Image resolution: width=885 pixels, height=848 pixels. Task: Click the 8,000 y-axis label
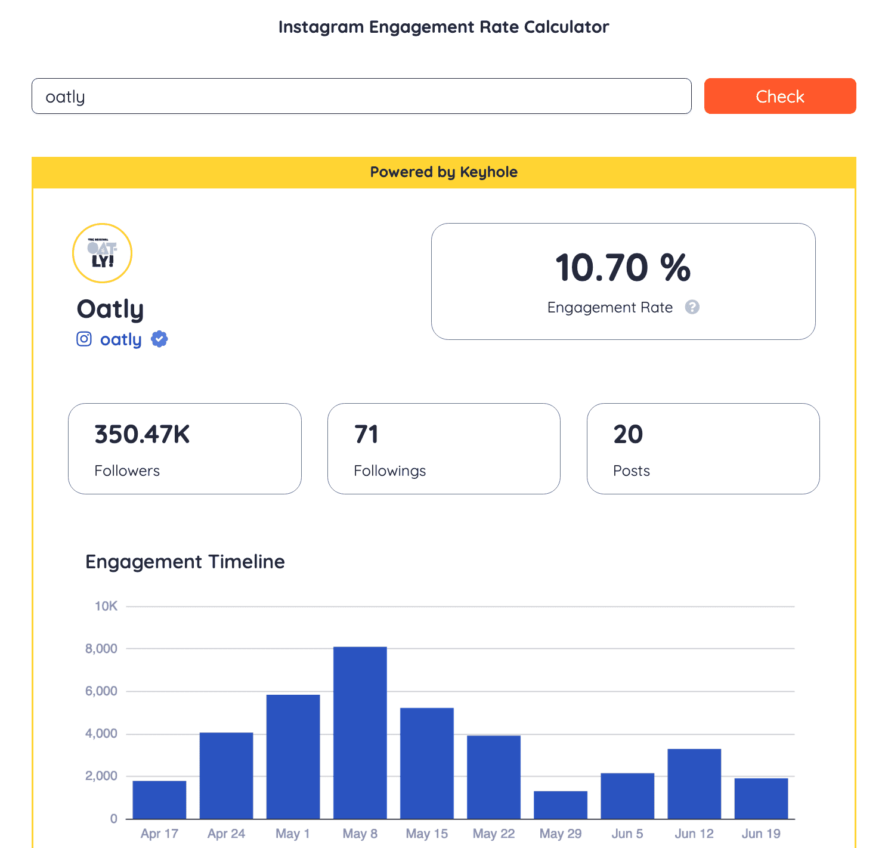[101, 649]
